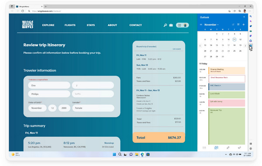Viewport: 262px width, 166px height.
Task: Open the Vancouver Trip calendar event
Action: 227,126
